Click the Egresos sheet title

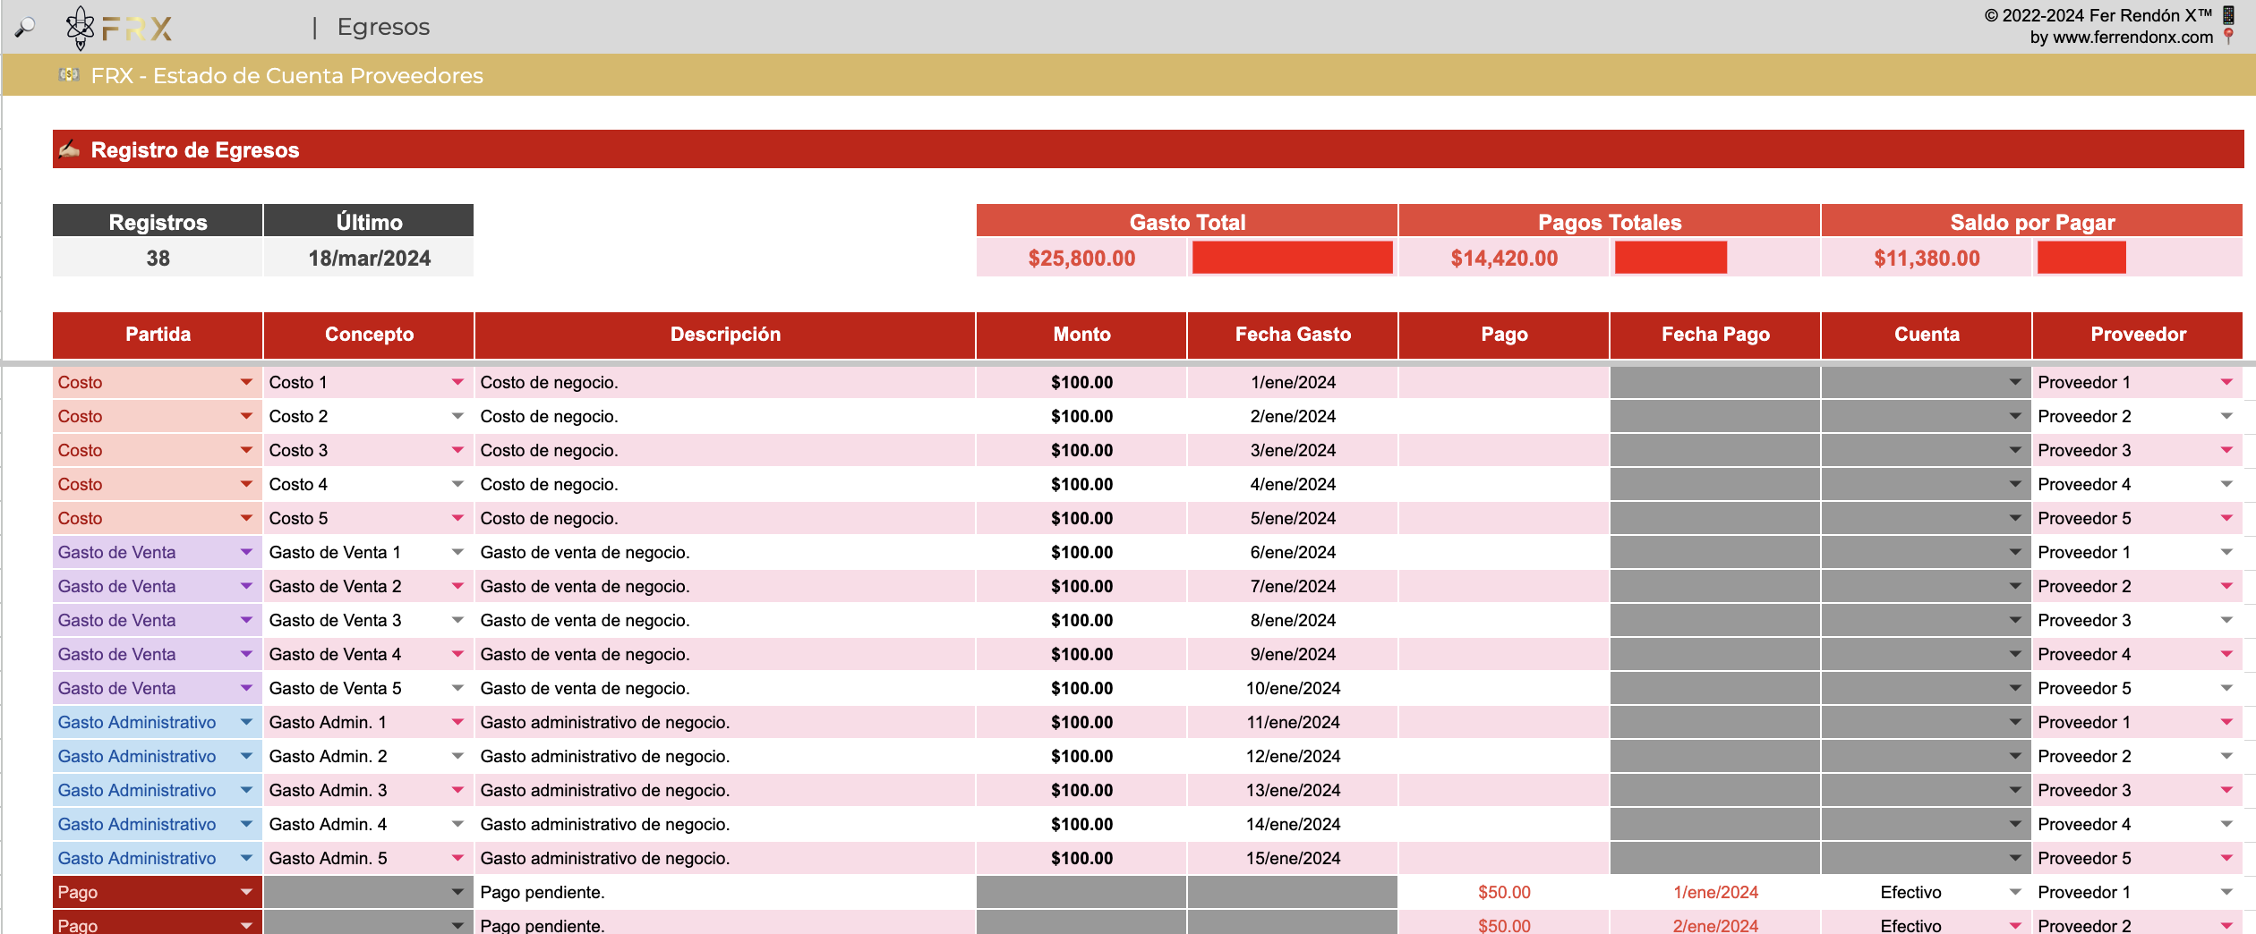tap(383, 27)
